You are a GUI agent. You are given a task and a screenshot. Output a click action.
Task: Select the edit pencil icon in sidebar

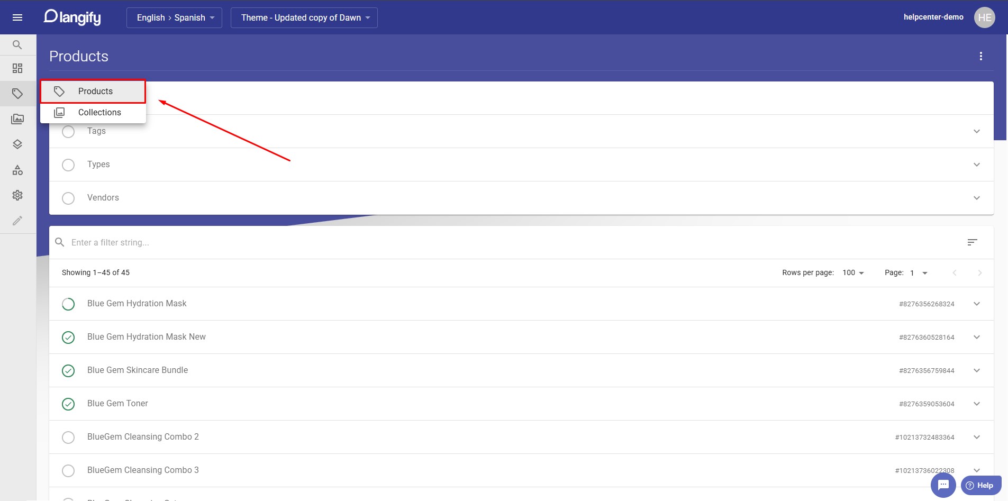point(17,221)
